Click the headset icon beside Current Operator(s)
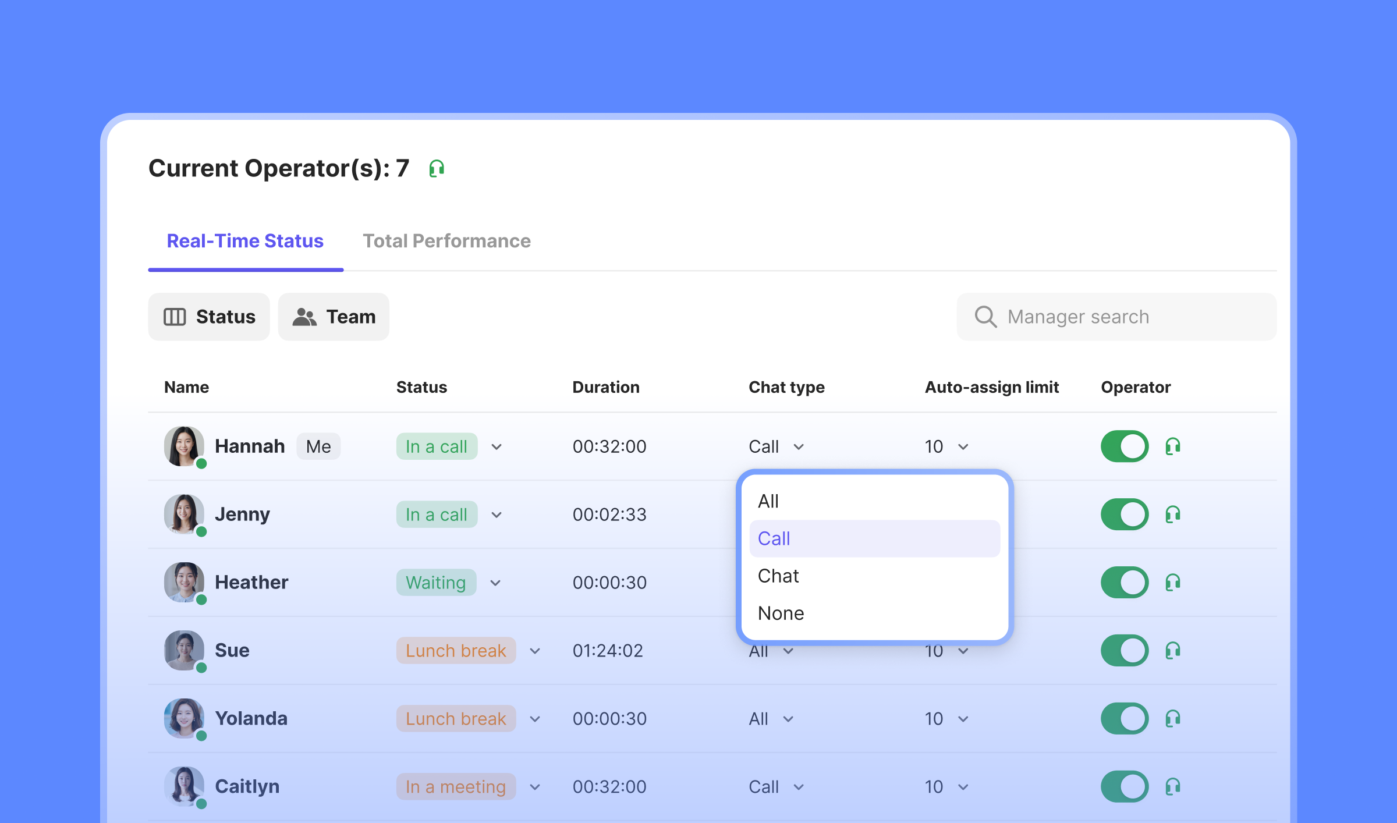Viewport: 1397px width, 823px height. (437, 169)
